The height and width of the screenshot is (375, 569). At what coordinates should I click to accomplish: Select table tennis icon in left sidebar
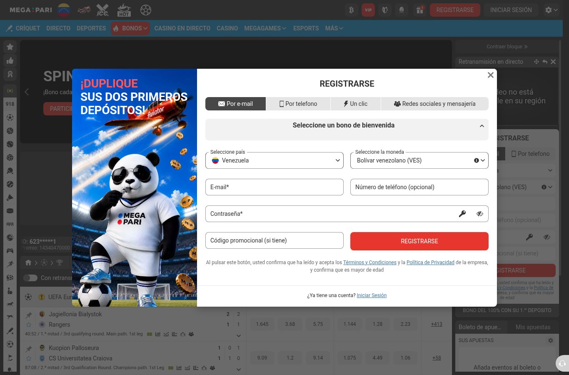point(10,171)
